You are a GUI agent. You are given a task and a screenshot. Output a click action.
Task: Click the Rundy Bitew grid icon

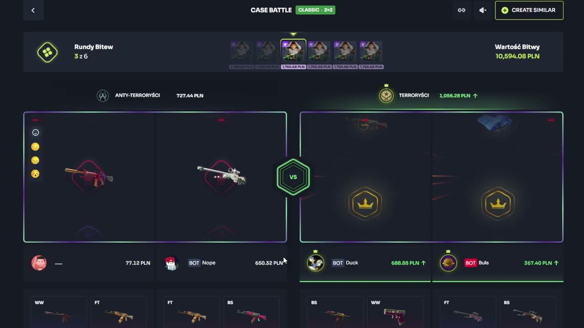pos(47,52)
